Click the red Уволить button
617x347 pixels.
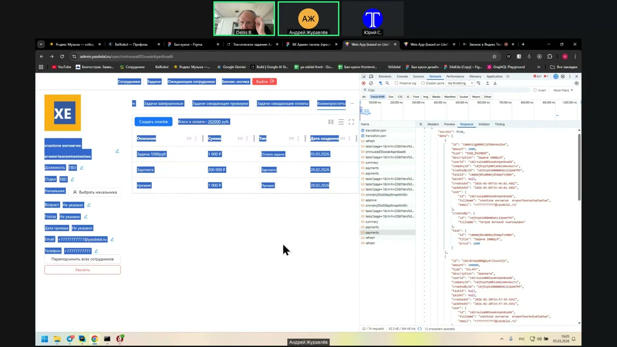82,270
